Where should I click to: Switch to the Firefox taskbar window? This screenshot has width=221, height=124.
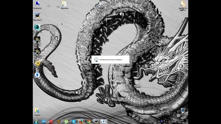point(81,122)
